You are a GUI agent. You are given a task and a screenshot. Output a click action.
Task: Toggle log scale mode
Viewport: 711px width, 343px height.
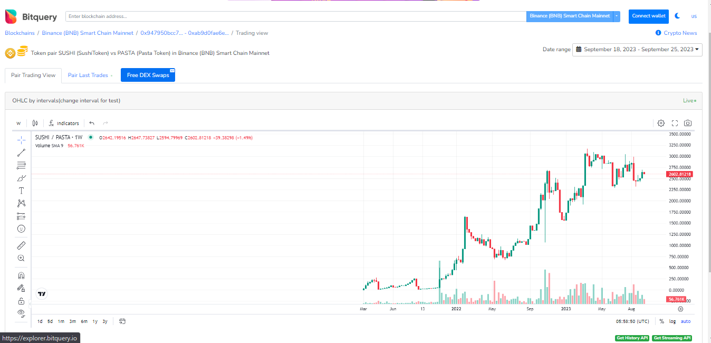[x=672, y=321]
